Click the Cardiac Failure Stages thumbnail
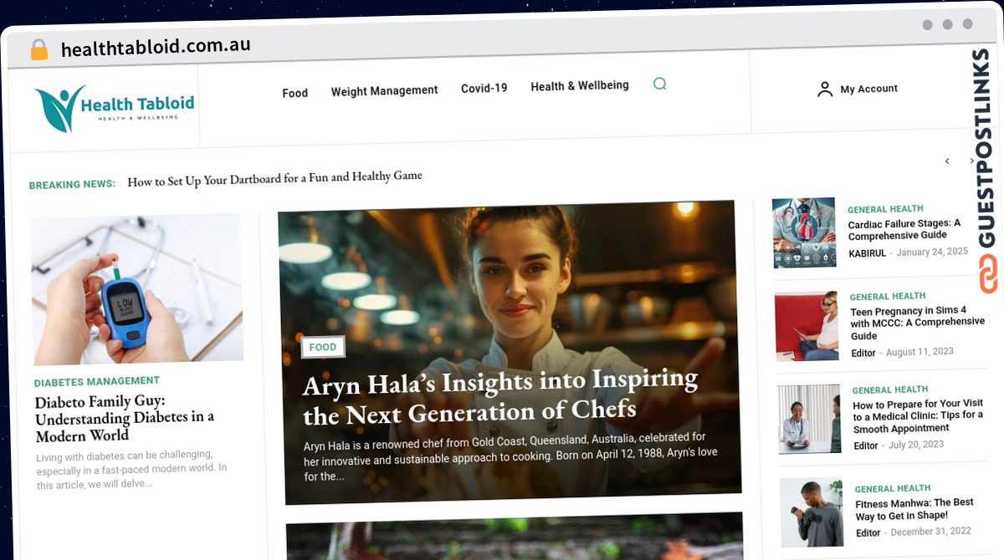 click(x=804, y=233)
